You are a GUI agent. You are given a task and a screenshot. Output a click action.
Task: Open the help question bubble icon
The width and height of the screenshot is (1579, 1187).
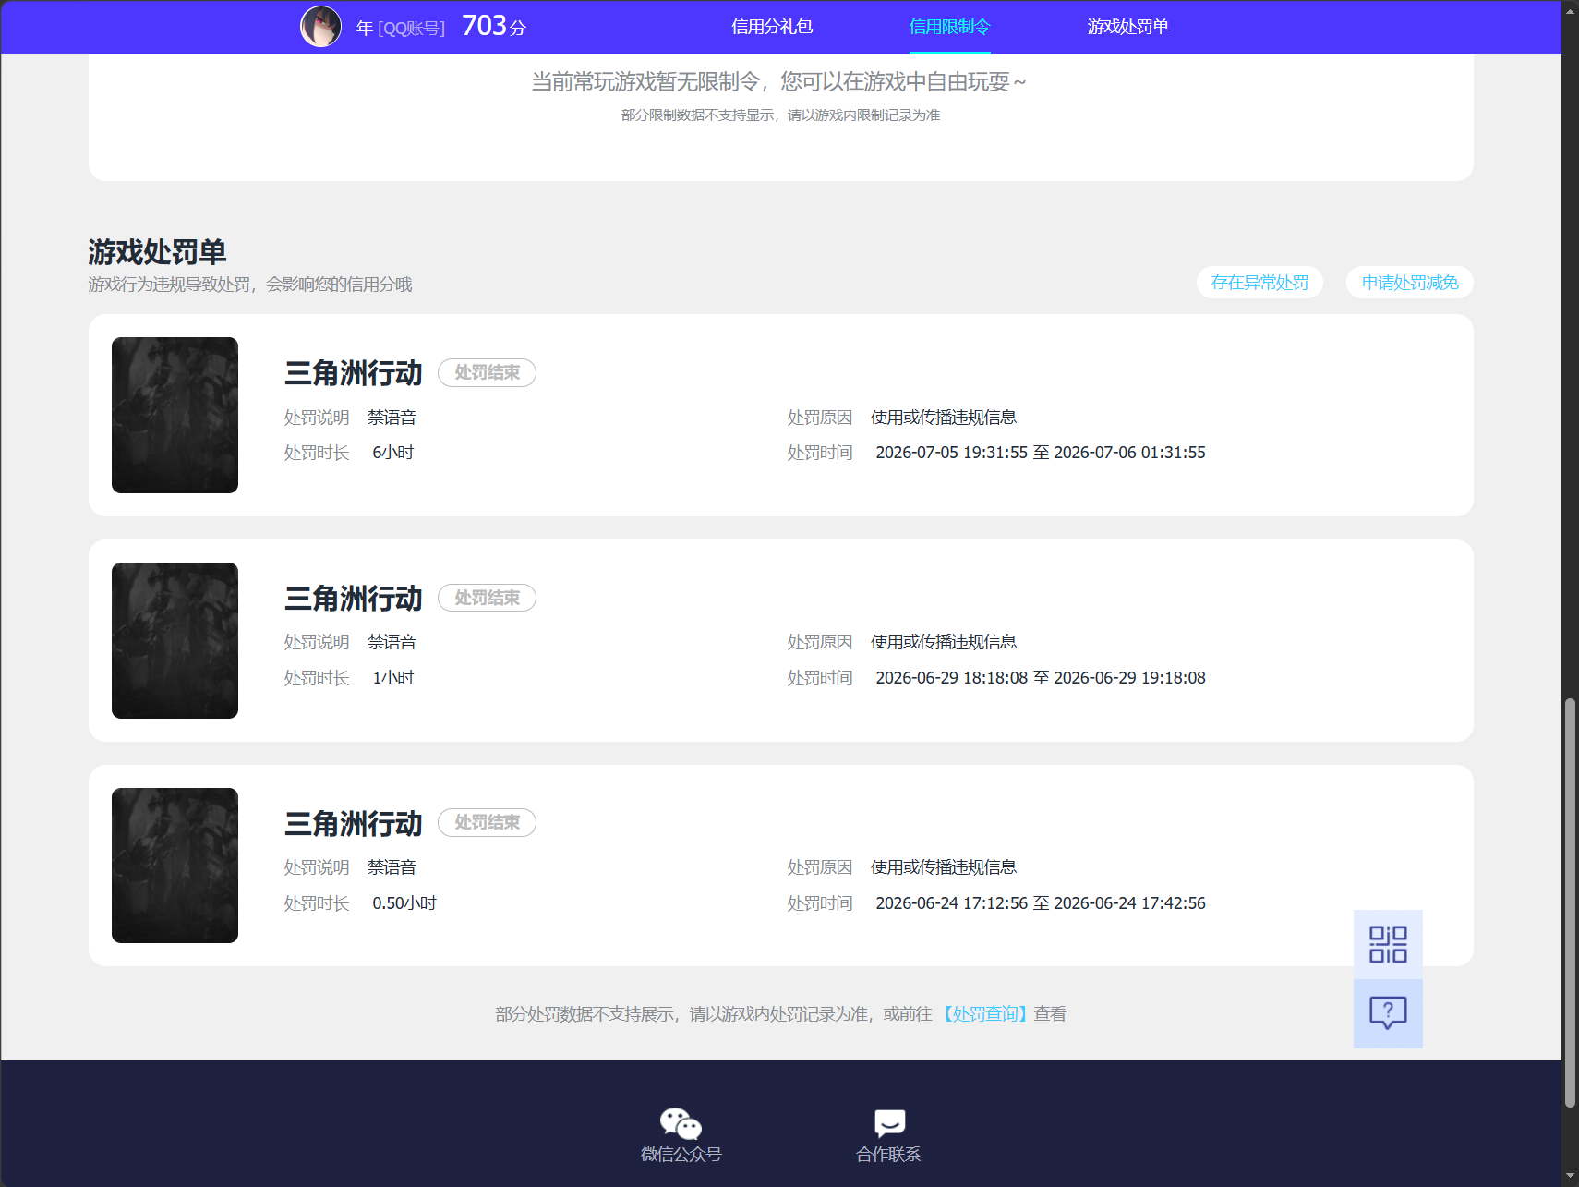coord(1388,1013)
